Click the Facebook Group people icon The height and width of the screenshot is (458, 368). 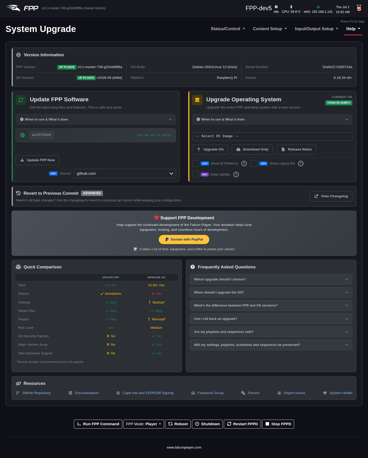pos(193,393)
